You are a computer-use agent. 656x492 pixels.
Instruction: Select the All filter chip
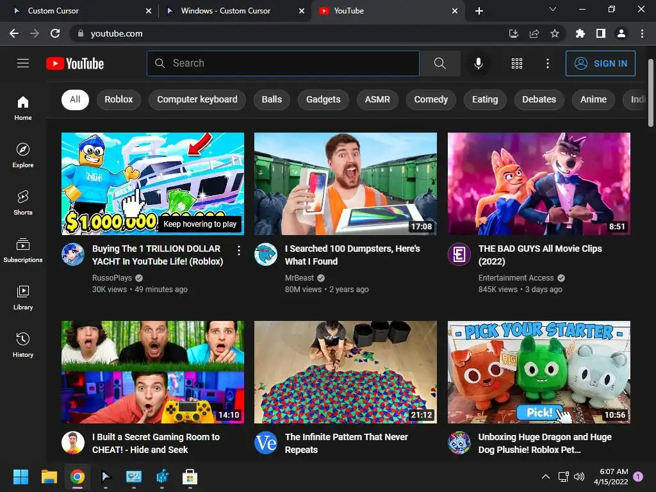click(x=75, y=99)
